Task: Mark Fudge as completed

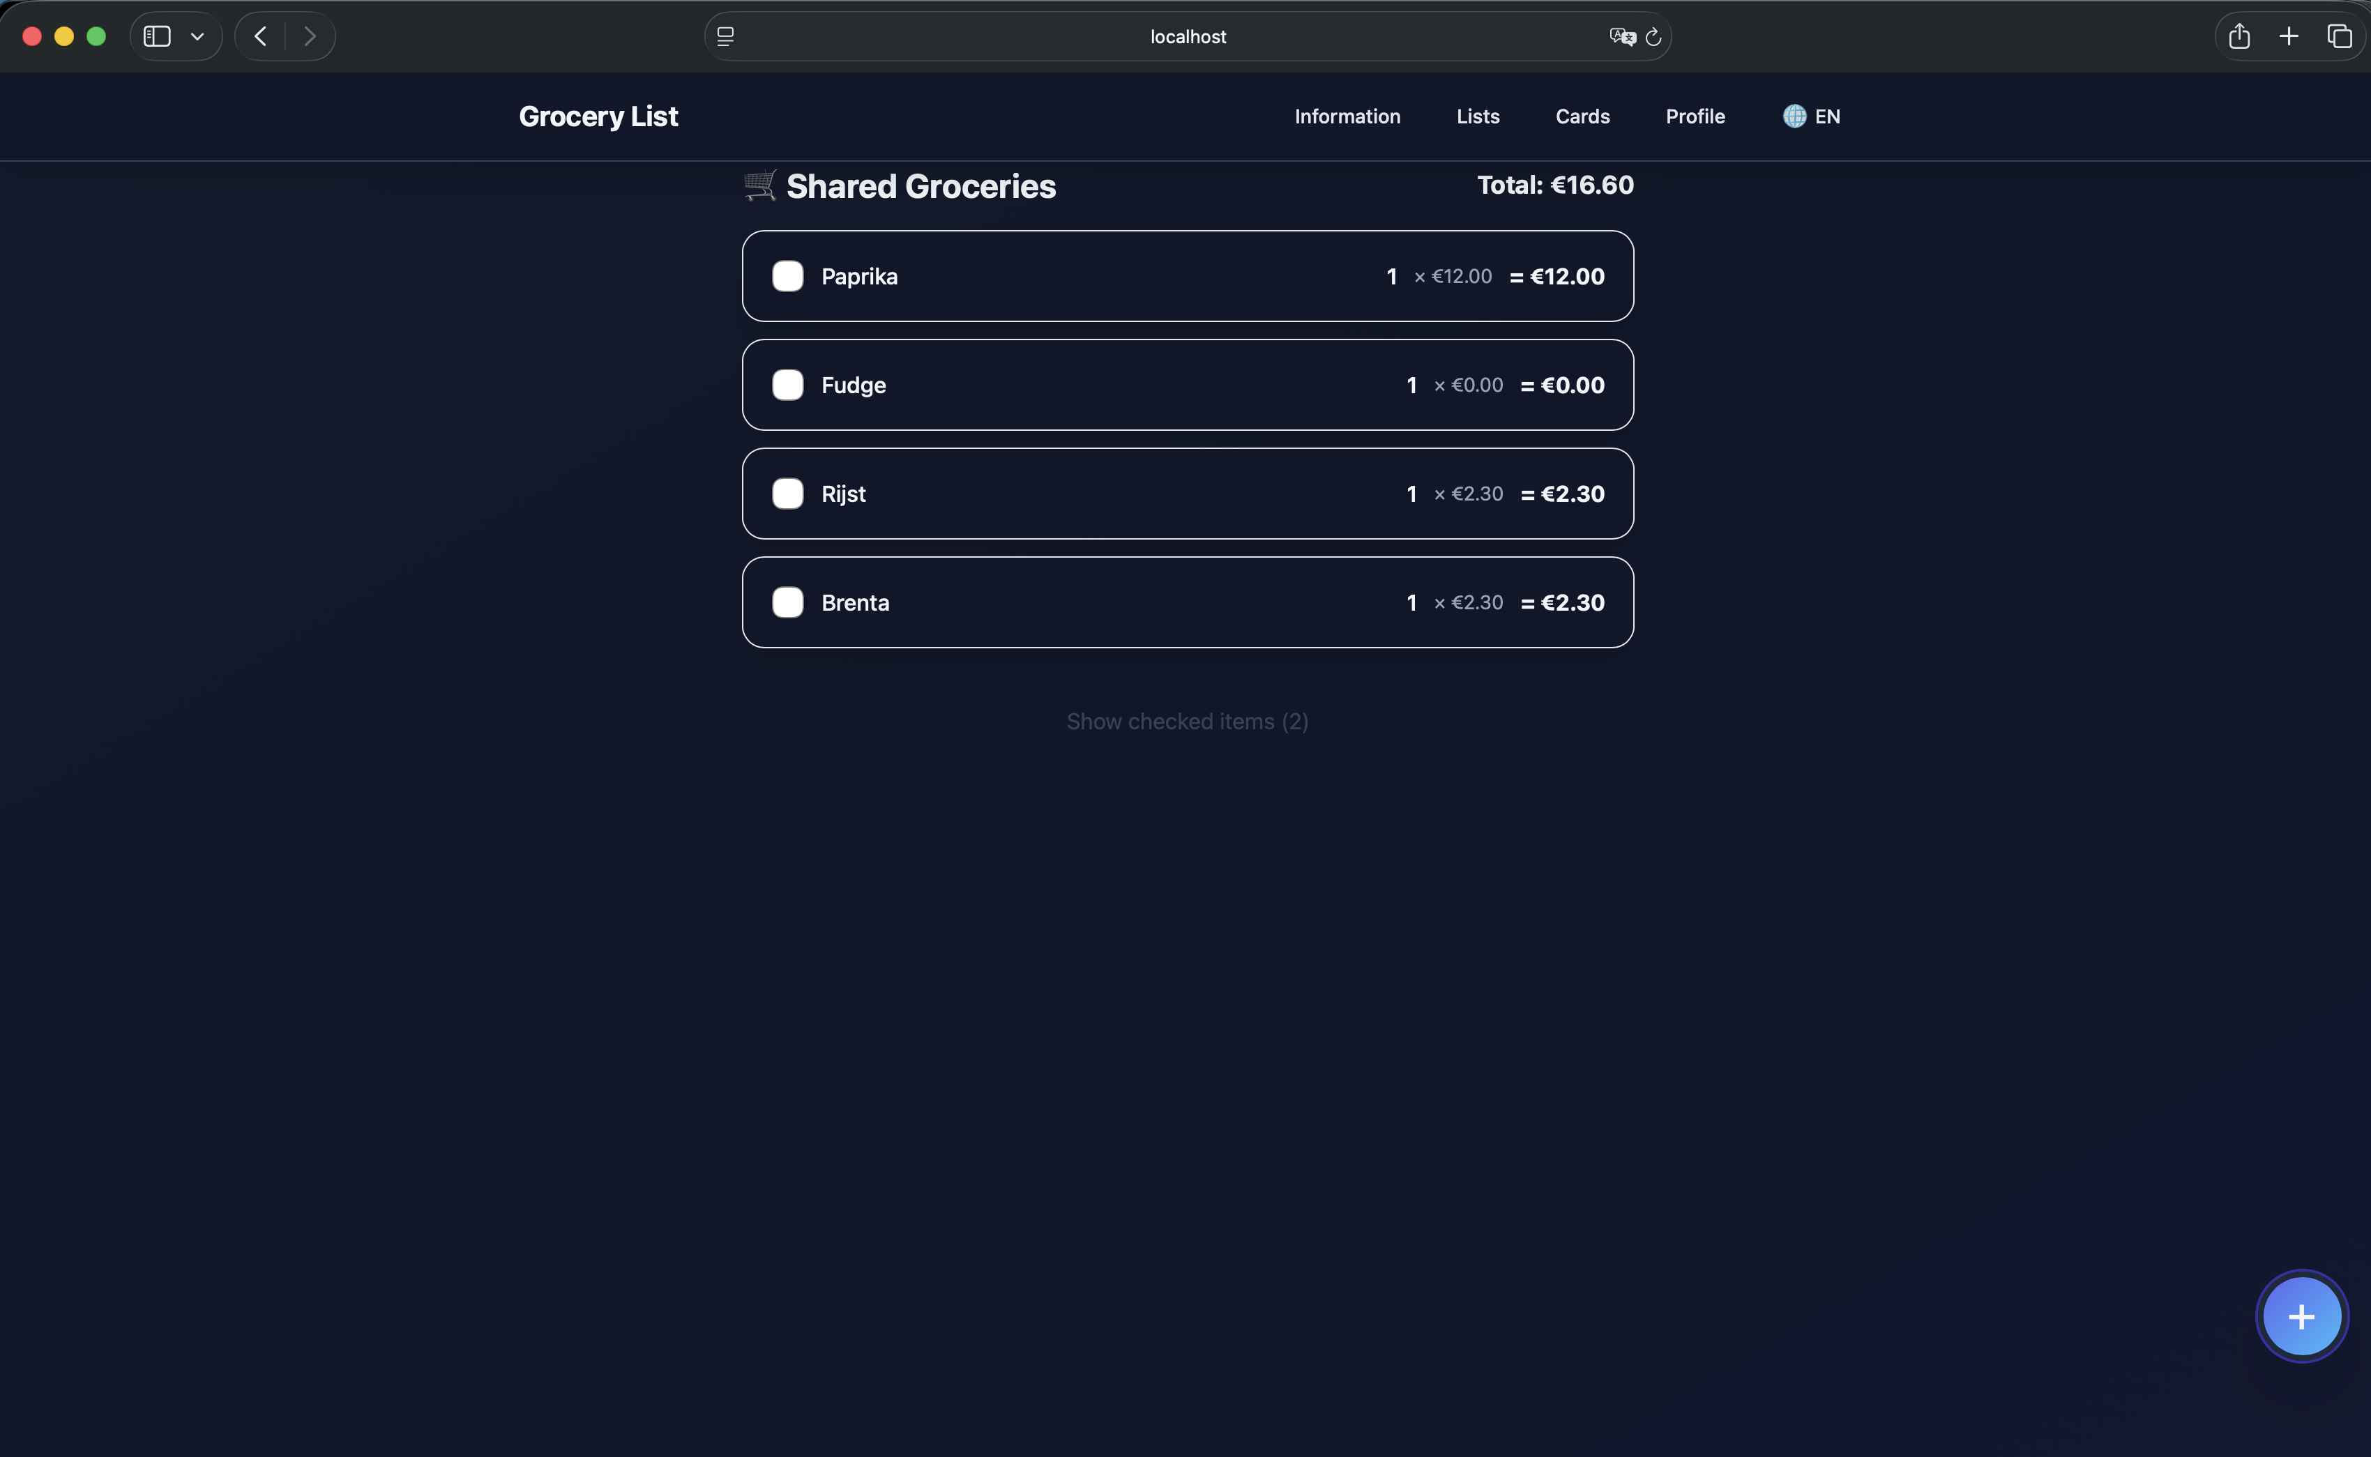Action: pyautogui.click(x=787, y=385)
